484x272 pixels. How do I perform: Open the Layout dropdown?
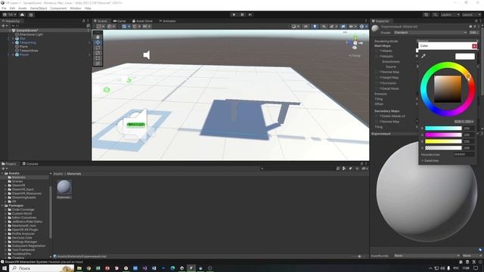point(471,14)
